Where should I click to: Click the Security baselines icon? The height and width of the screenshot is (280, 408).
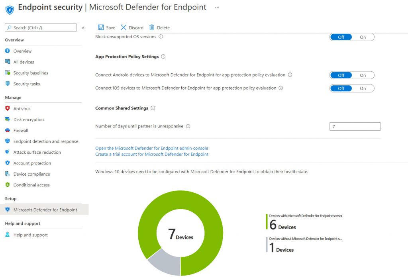click(x=8, y=72)
